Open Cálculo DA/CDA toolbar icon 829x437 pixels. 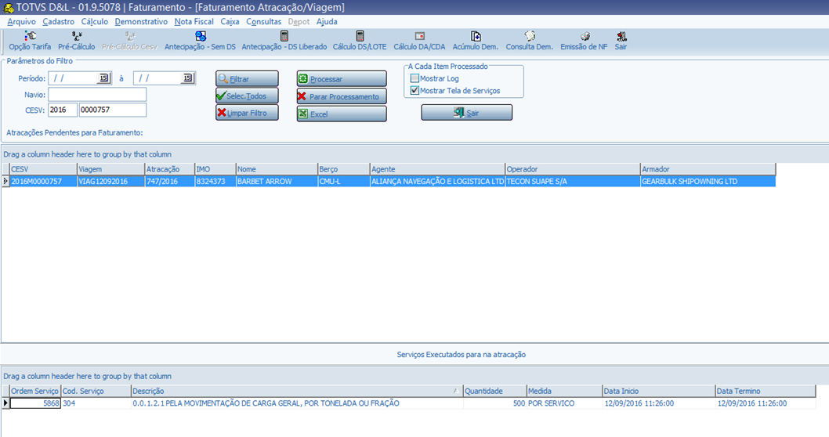tap(420, 37)
